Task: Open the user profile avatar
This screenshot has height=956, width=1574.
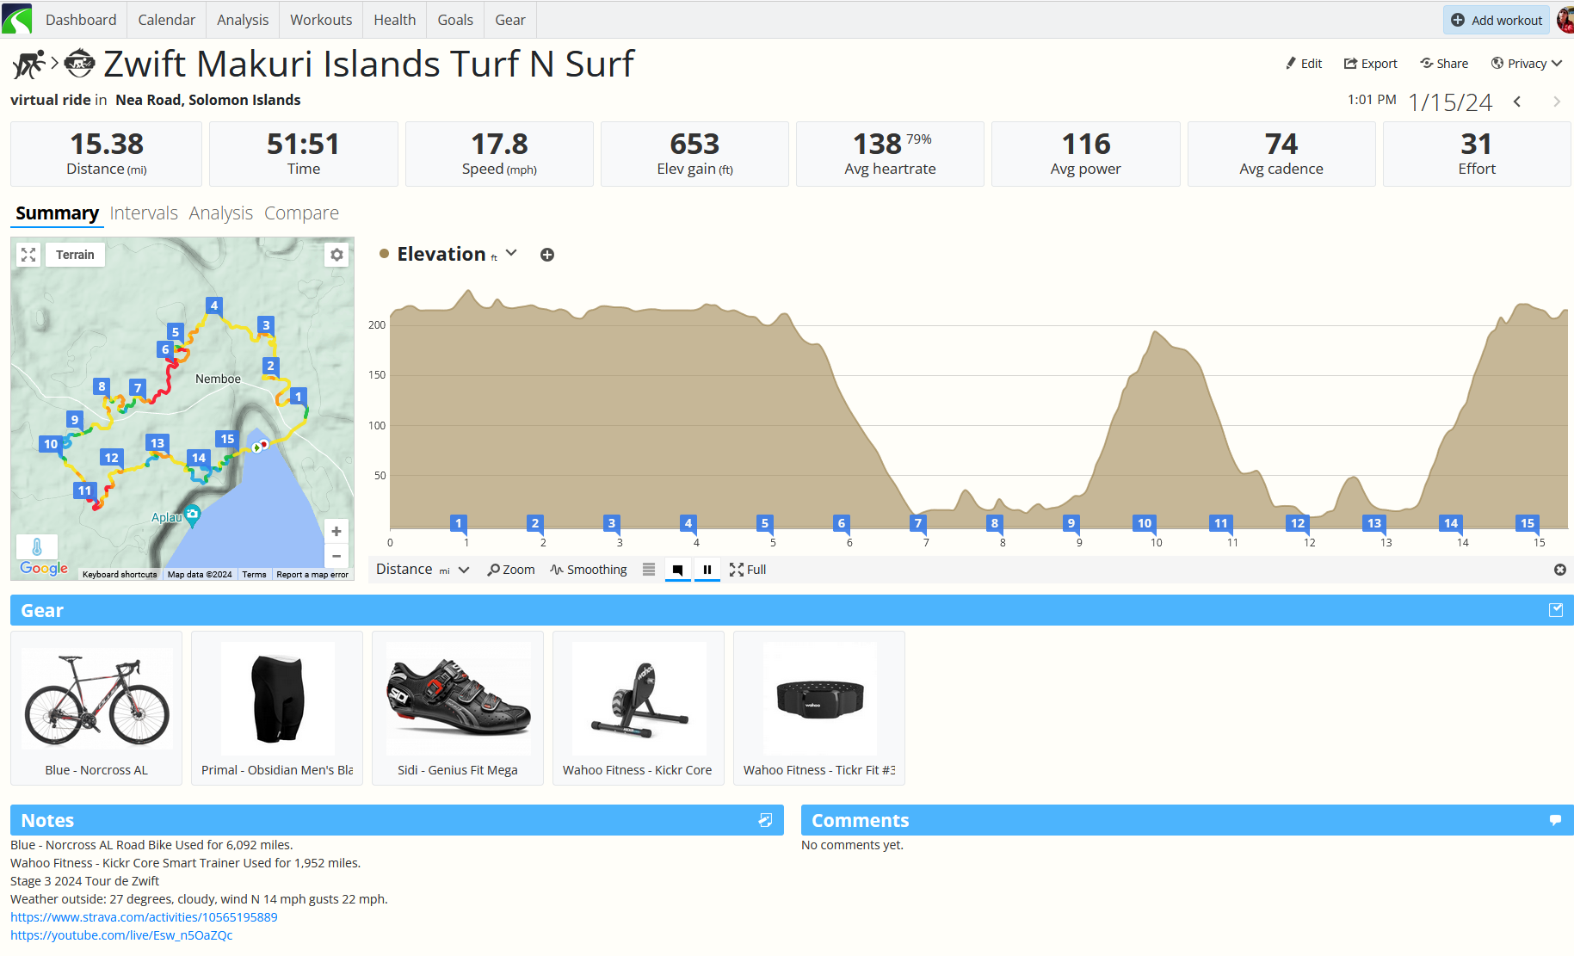Action: [x=1565, y=20]
